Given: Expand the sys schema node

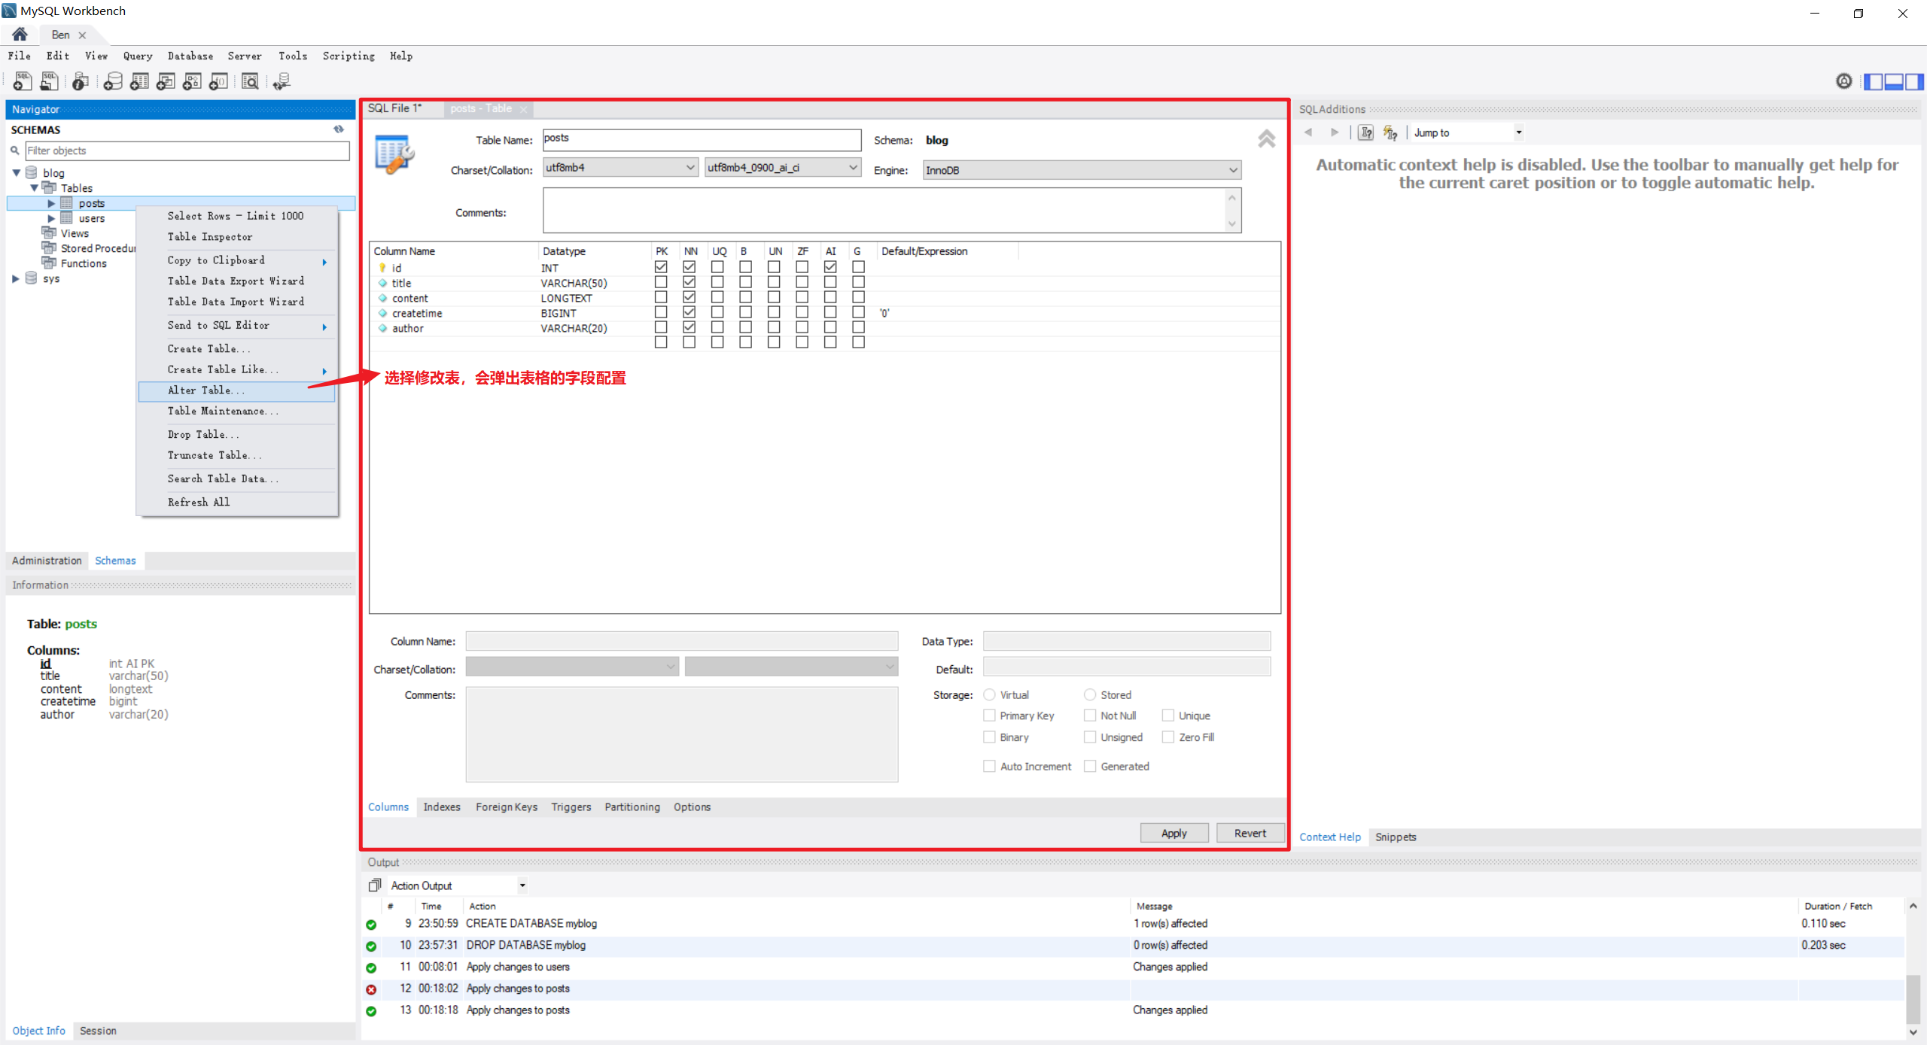Looking at the screenshot, I should 17,278.
